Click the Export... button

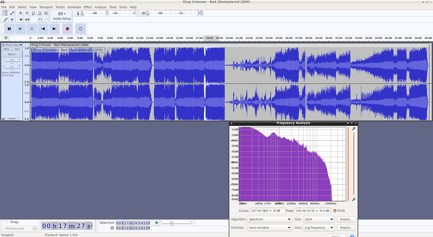tap(346, 219)
